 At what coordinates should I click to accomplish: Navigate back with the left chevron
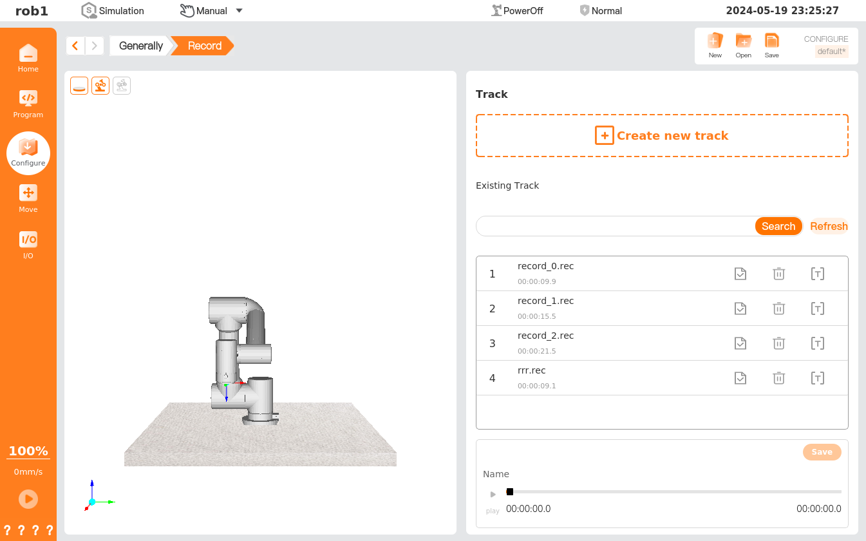tap(75, 46)
